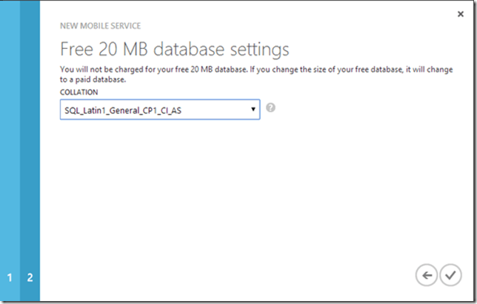
Task: Confirm settings with the checkmark button
Action: pos(450,275)
